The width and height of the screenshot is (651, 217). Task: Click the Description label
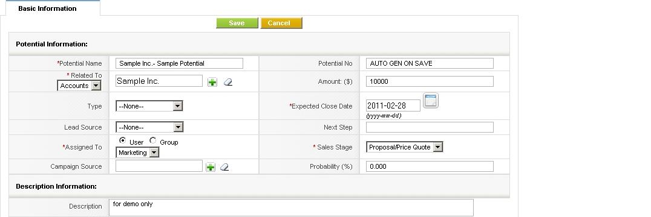[x=85, y=206]
